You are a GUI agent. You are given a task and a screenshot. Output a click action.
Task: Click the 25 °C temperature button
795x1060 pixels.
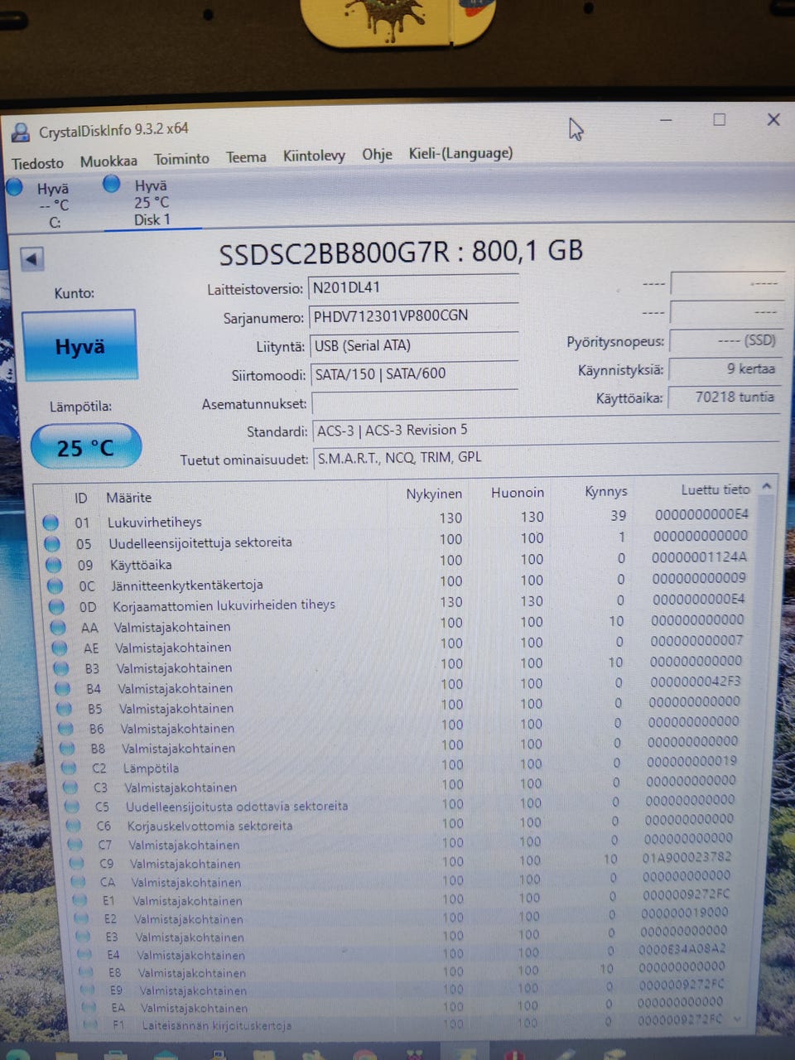click(85, 448)
